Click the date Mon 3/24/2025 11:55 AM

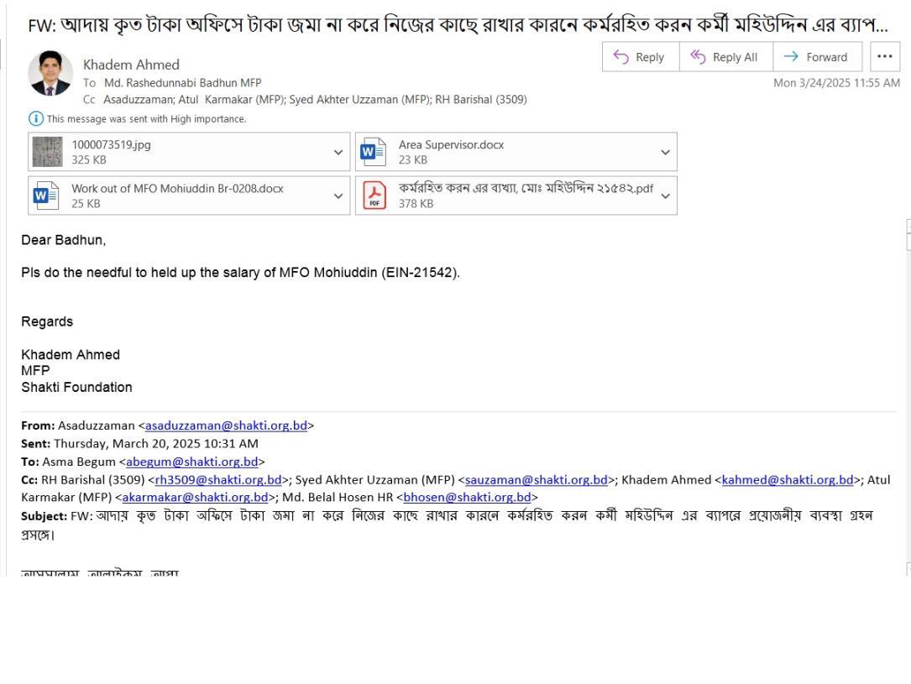836,82
